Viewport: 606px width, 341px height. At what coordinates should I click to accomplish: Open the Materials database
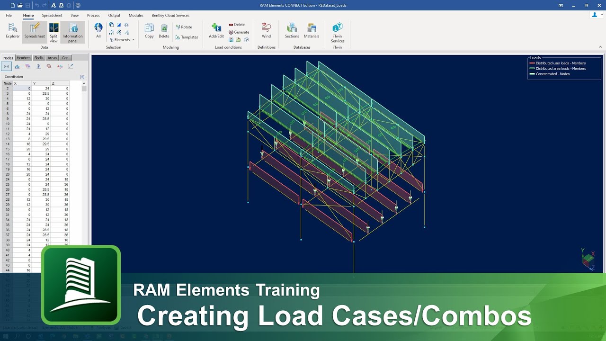pyautogui.click(x=312, y=31)
